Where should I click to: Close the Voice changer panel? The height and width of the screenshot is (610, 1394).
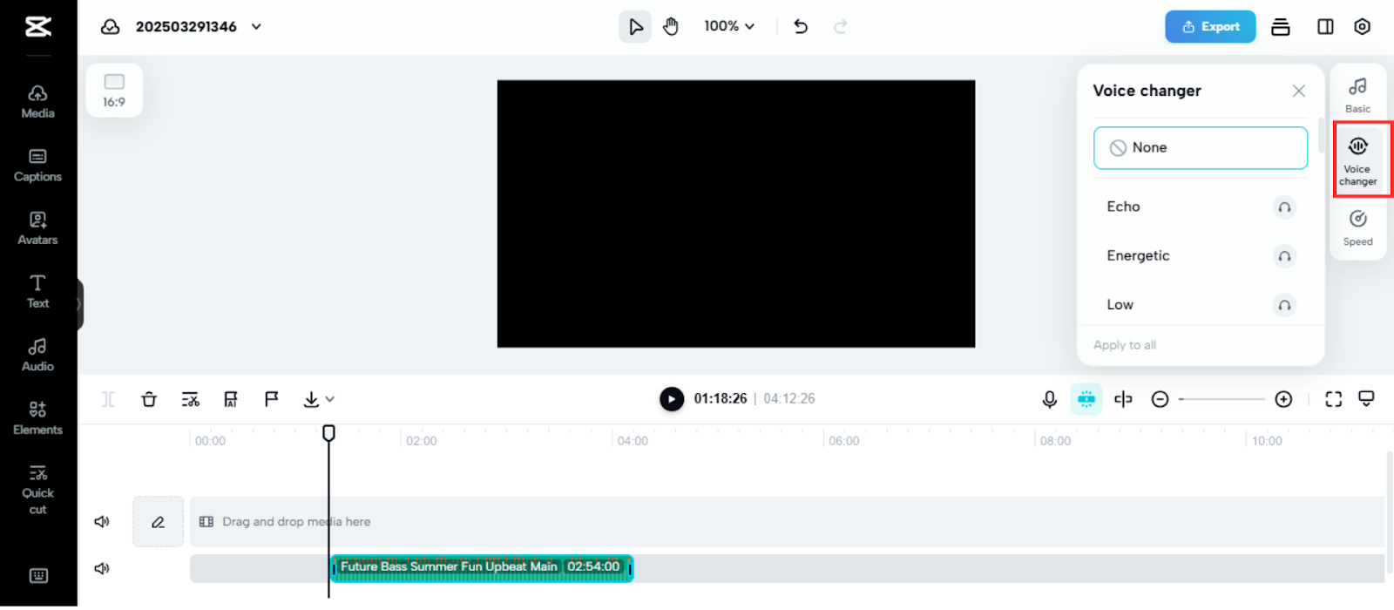tap(1298, 91)
